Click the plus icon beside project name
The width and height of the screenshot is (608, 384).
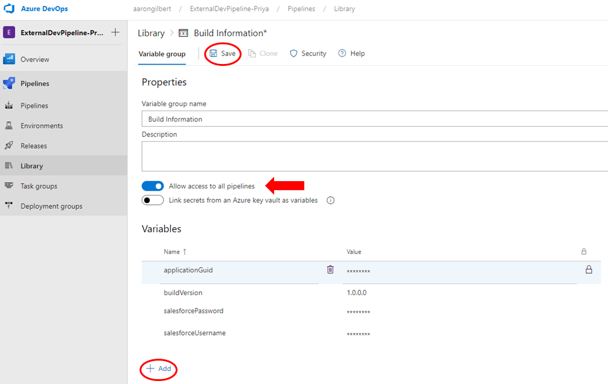pos(115,32)
